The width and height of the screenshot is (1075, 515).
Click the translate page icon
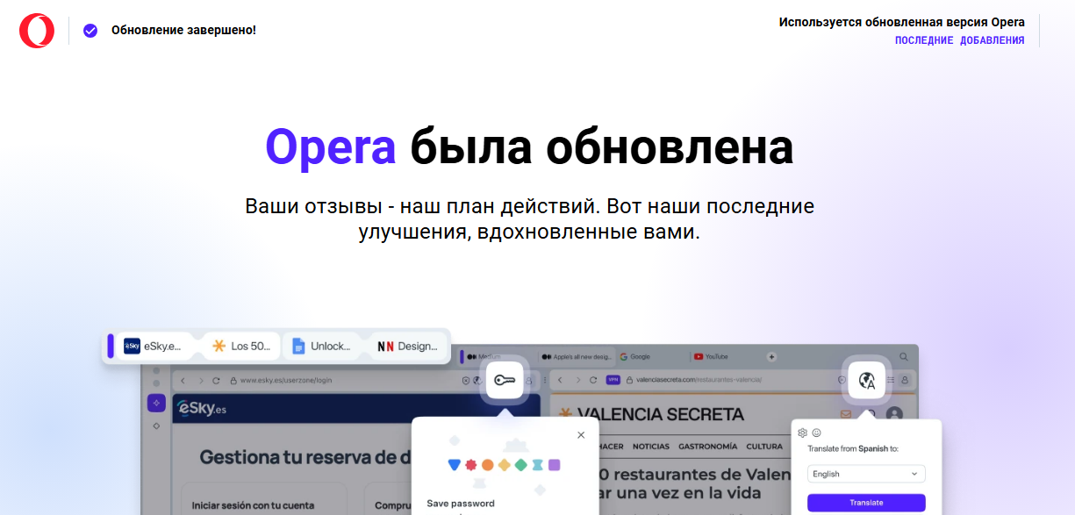[867, 380]
